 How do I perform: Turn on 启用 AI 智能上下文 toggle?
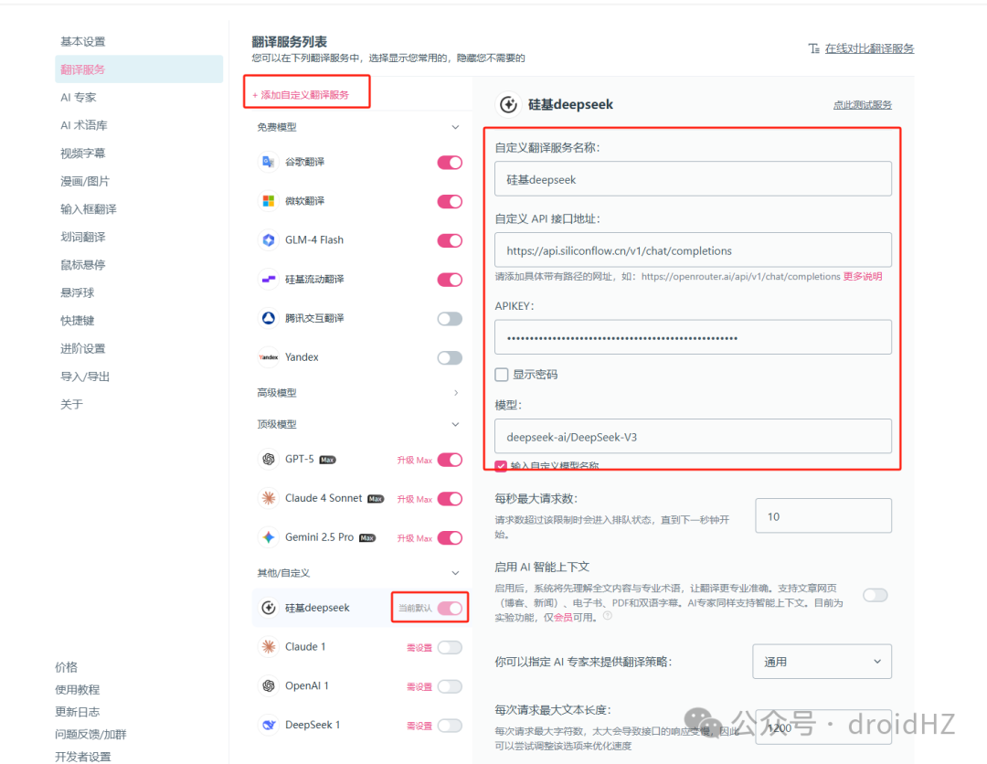pyautogui.click(x=875, y=595)
